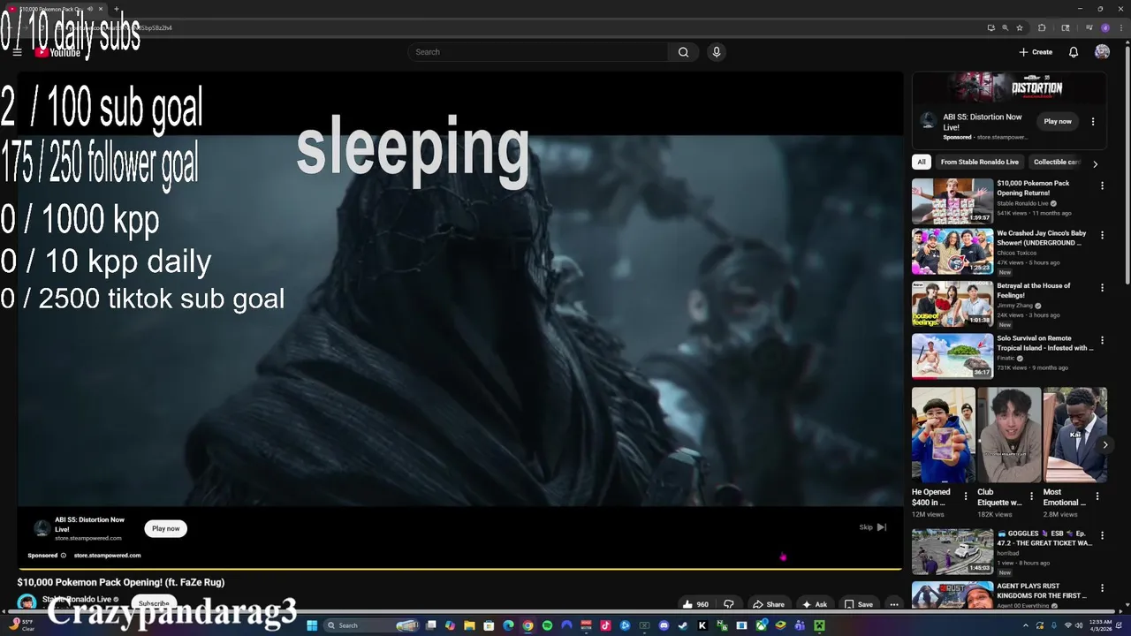Open menu for Solo Survival Tropical Island video
The image size is (1131, 636).
(1102, 340)
